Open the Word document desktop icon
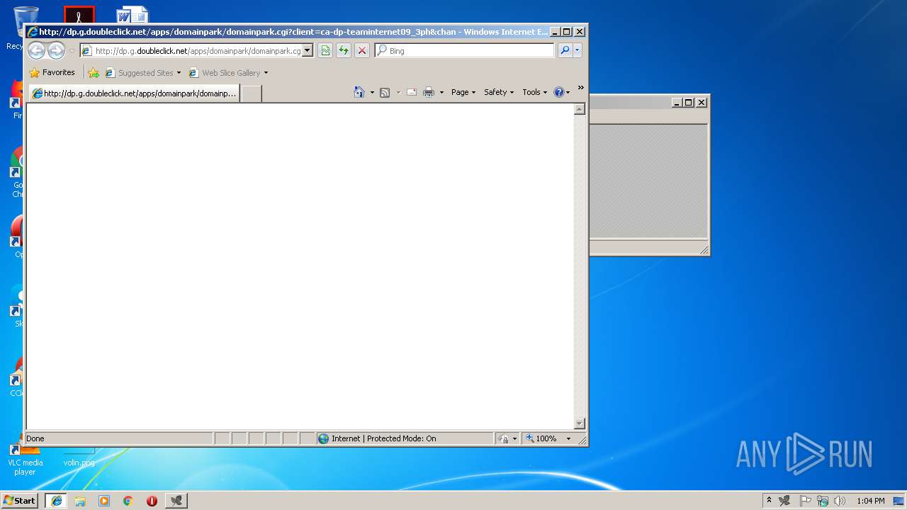907x510 pixels. tap(133, 14)
